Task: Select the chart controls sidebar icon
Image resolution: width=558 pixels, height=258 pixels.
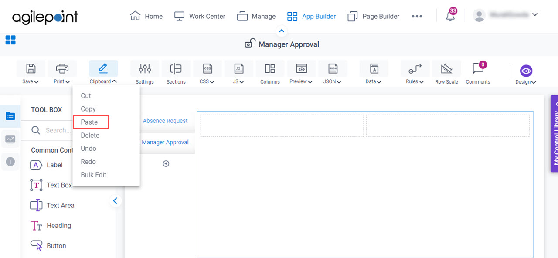Action: [x=10, y=139]
